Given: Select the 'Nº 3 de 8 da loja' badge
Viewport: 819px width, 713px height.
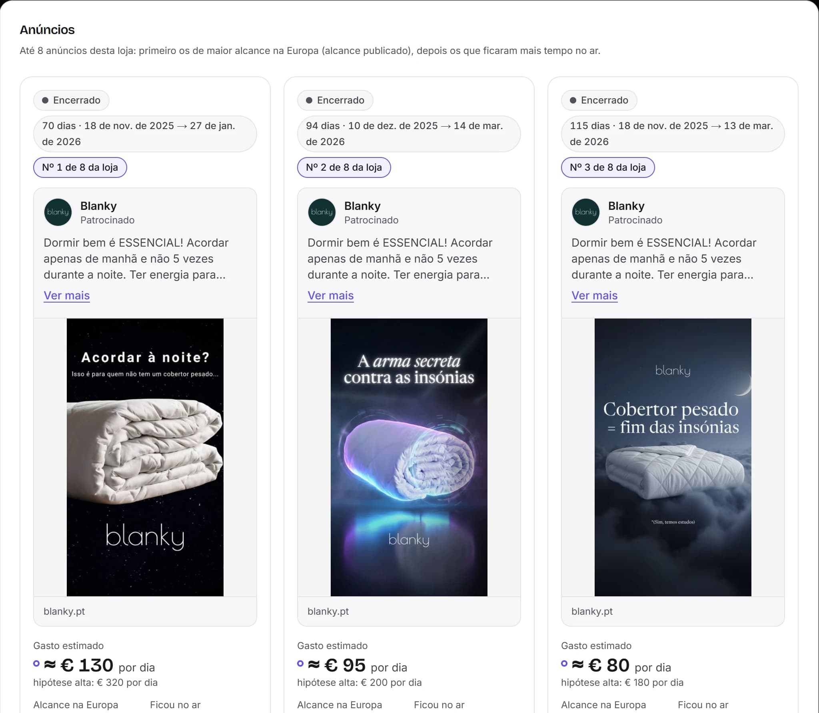Looking at the screenshot, I should pos(608,167).
